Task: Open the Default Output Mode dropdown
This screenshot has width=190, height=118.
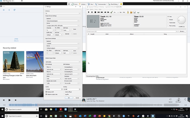Action: [x=63, y=62]
